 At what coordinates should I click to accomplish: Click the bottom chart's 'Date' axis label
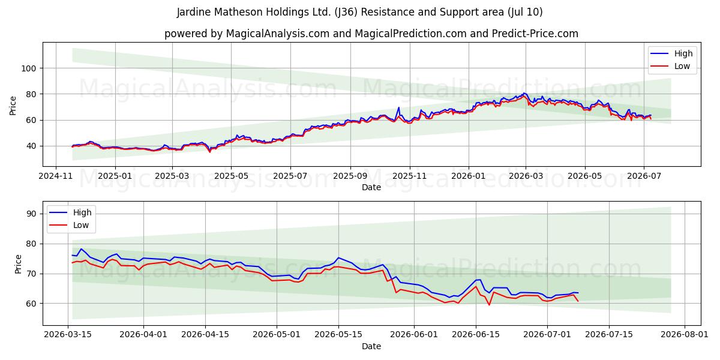pos(371,346)
